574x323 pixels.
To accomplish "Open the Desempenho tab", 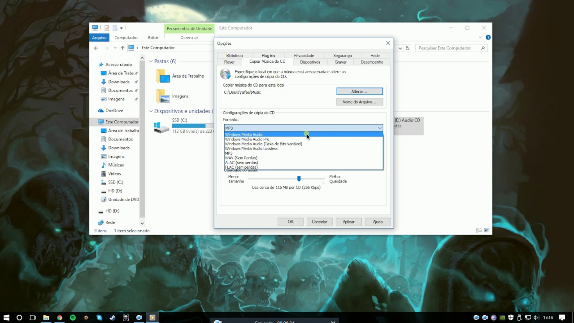I will pos(372,62).
